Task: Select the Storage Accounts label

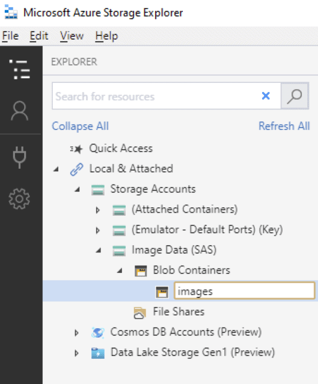Action: click(153, 189)
